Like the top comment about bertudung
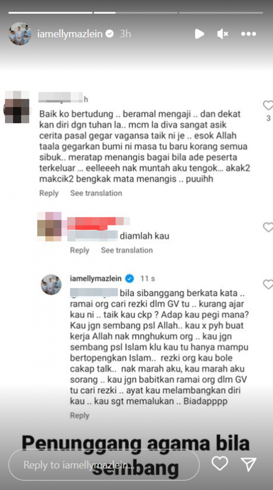This screenshot has width=273, height=490. [x=268, y=105]
